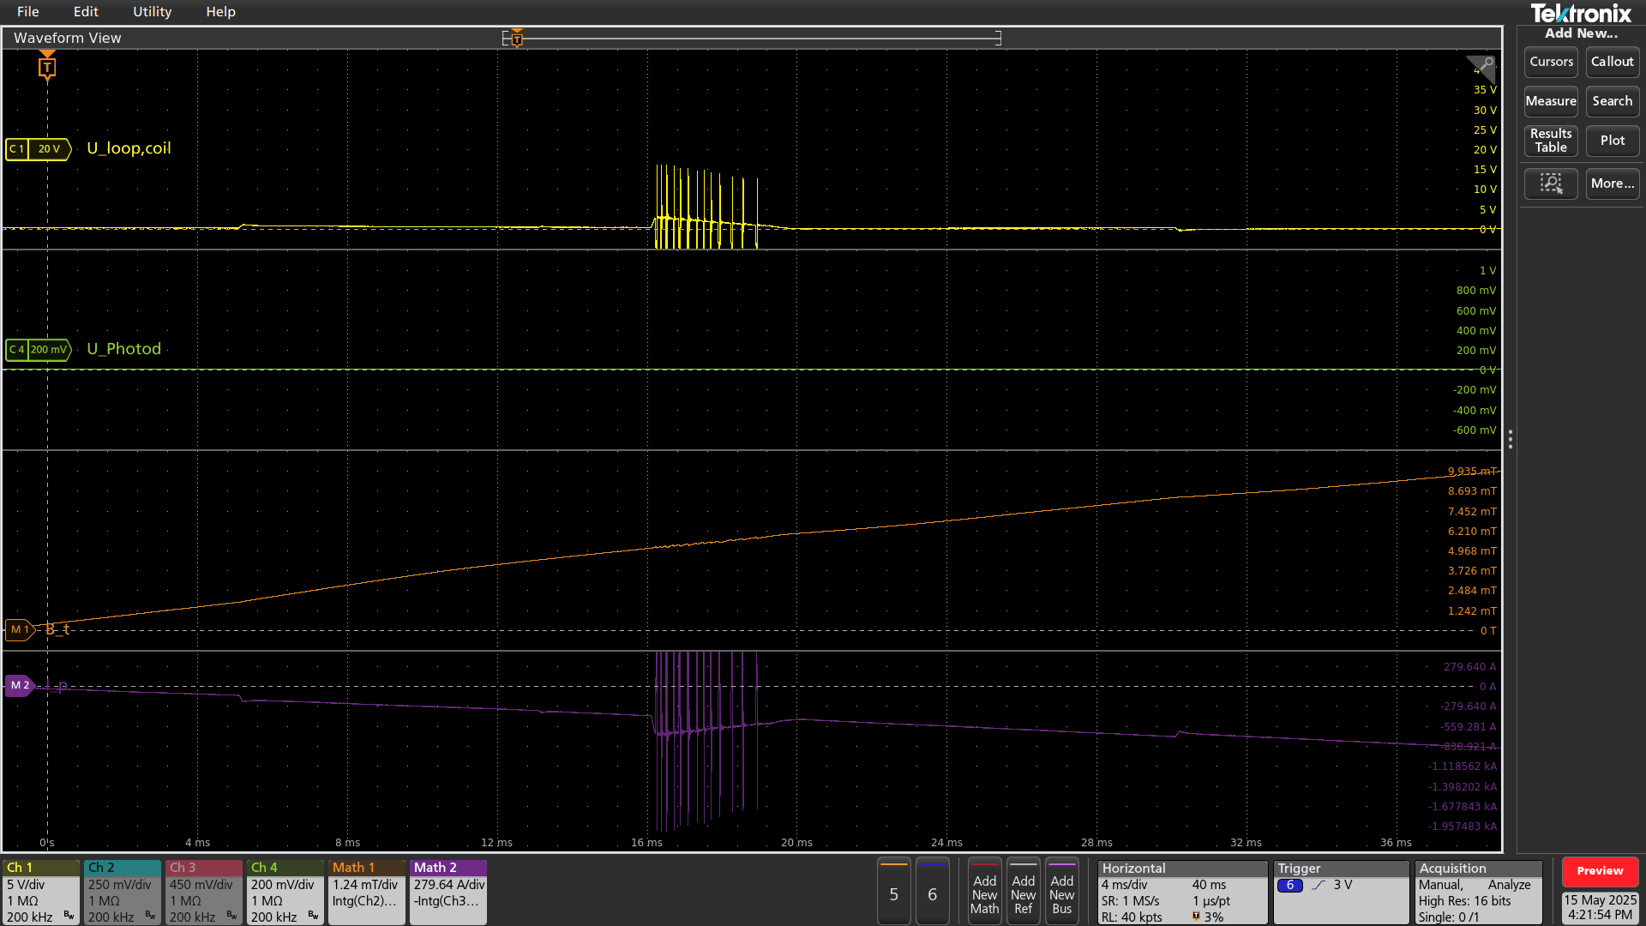Open the Utility menu

(152, 12)
